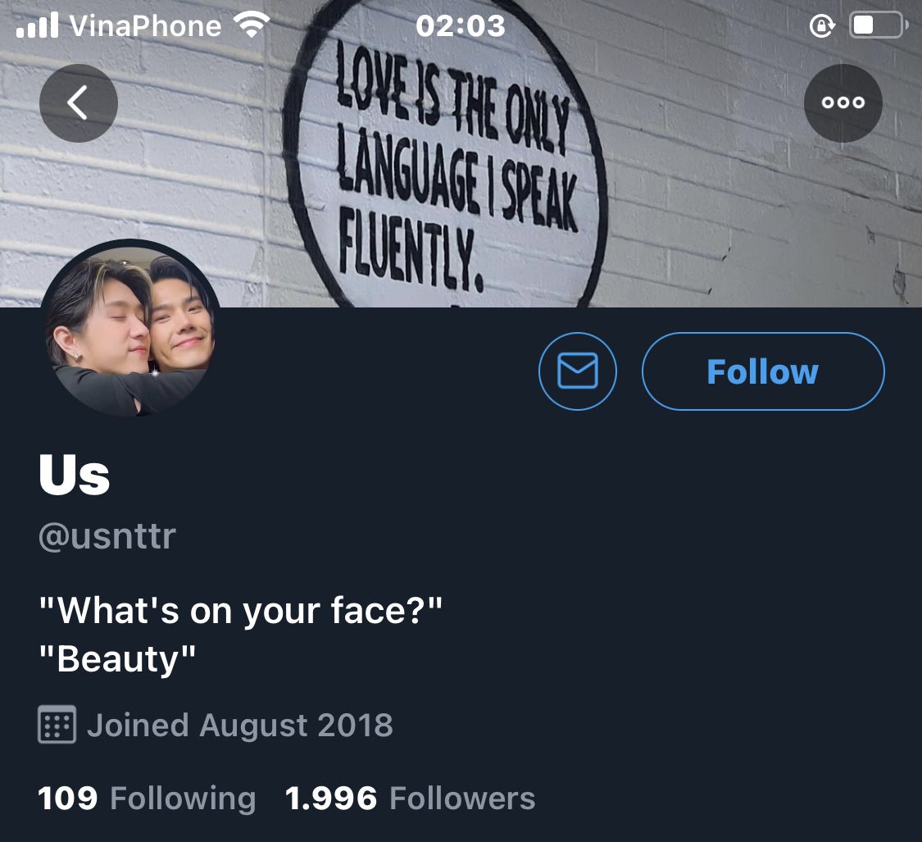Tap the cellular signal bars icon

[x=38, y=26]
